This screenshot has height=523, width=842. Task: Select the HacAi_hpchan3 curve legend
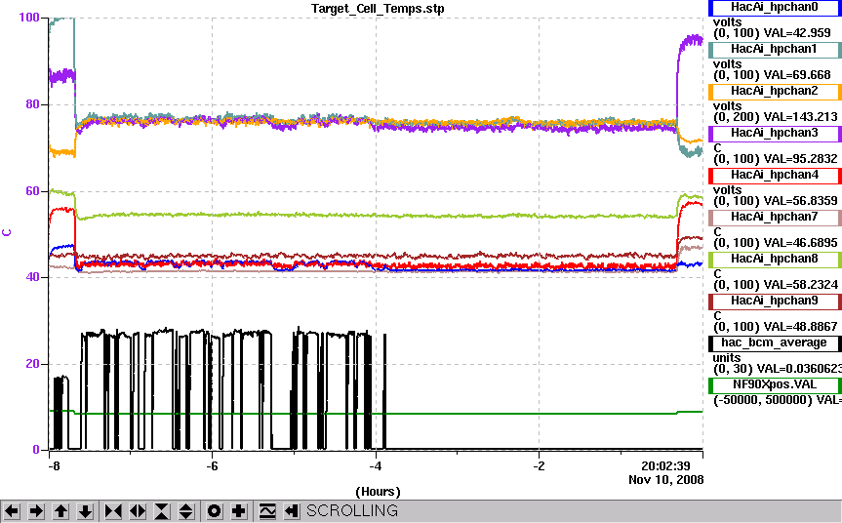[775, 133]
